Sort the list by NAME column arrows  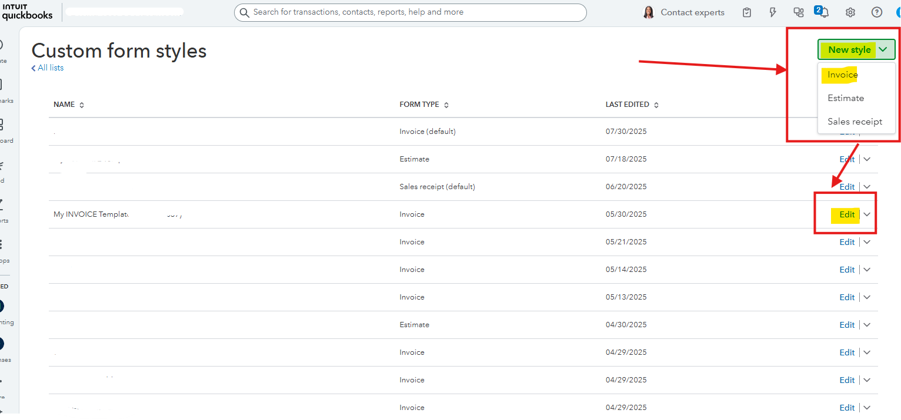pyautogui.click(x=82, y=105)
